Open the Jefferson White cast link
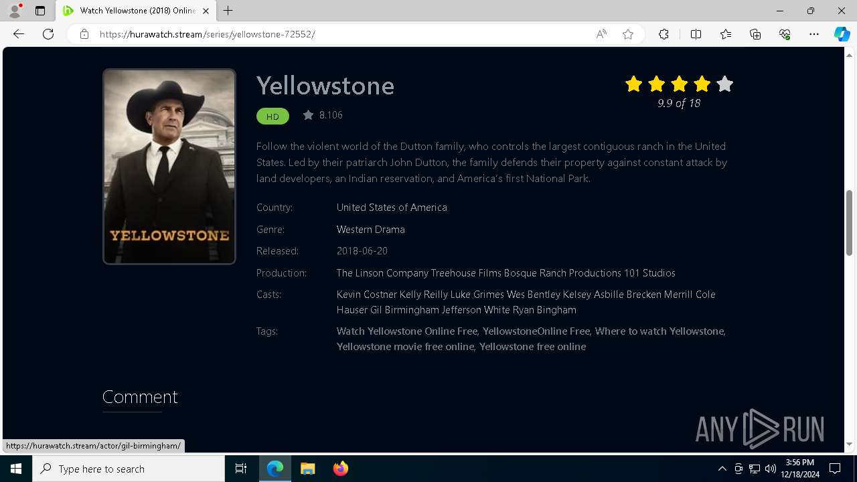 pyautogui.click(x=476, y=310)
